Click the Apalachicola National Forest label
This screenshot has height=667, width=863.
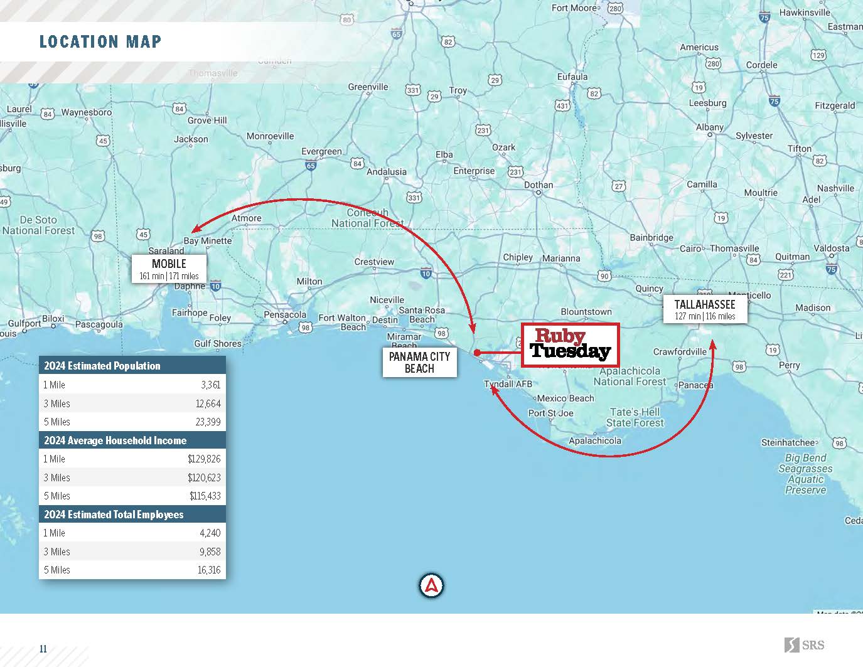pyautogui.click(x=630, y=376)
